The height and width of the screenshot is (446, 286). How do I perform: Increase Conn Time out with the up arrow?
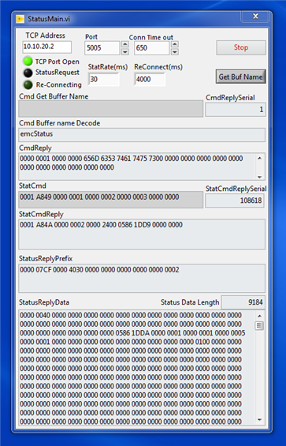[175, 44]
